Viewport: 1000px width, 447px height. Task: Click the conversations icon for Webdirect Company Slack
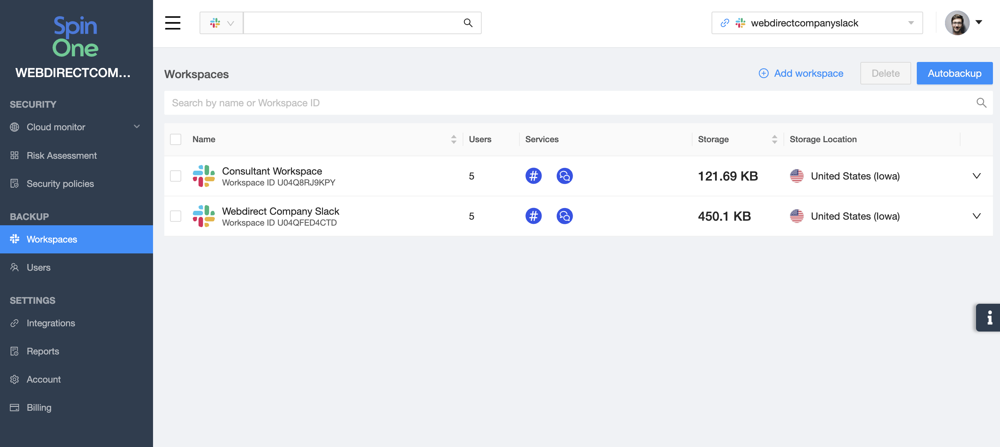[564, 216]
